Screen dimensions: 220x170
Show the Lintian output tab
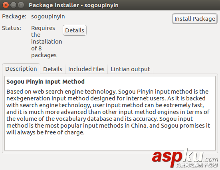(x=130, y=69)
